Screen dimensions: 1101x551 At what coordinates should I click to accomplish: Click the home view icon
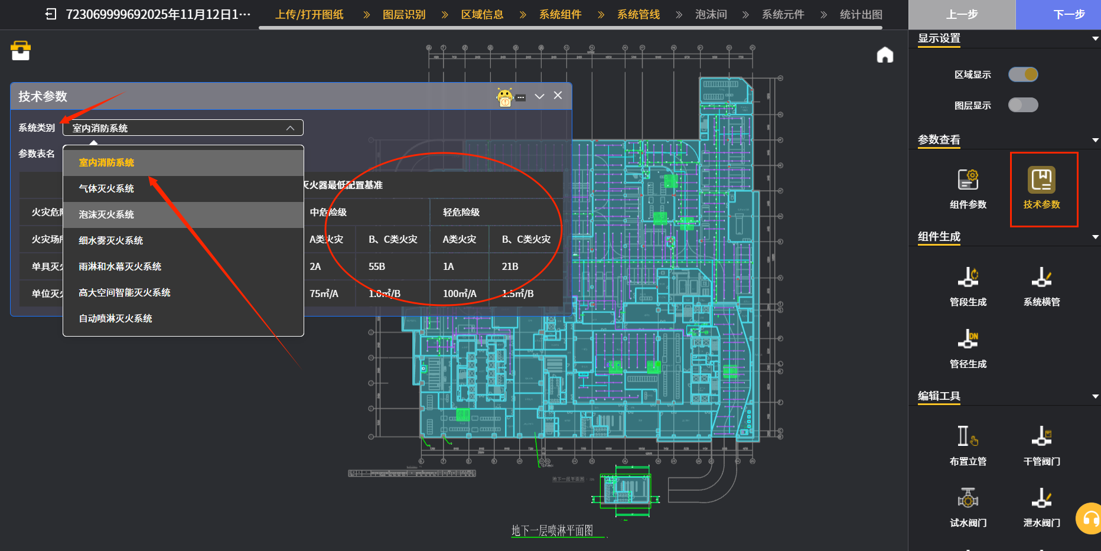coord(884,55)
